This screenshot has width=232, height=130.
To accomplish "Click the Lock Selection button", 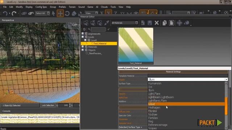I will tap(48, 105).
